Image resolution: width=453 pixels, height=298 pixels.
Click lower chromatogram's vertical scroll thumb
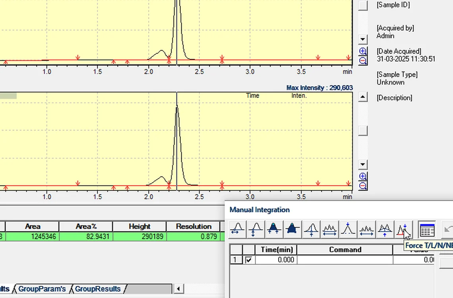(x=363, y=130)
